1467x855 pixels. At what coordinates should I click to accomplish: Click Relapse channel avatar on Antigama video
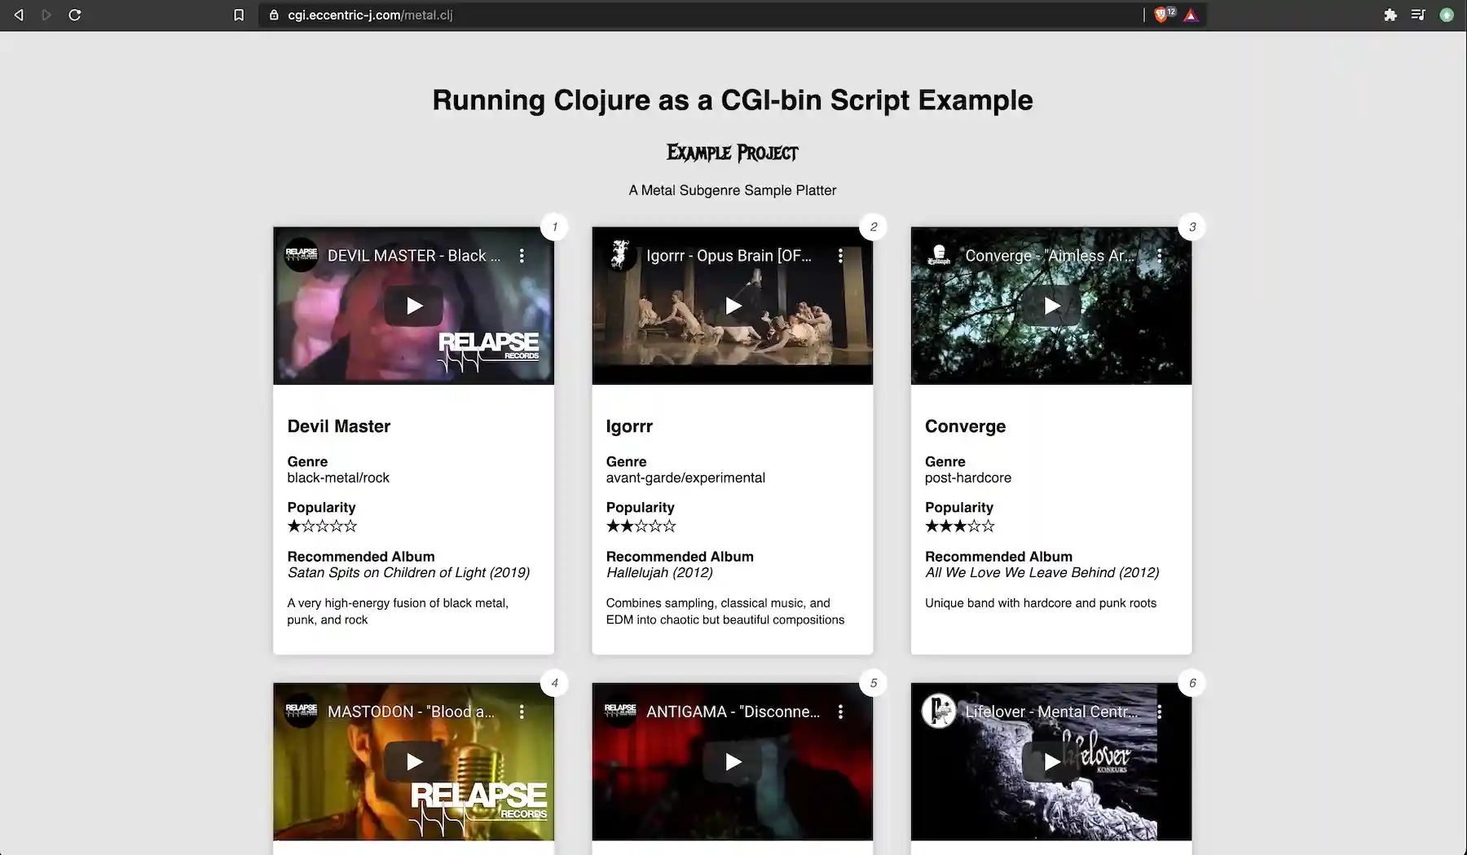[619, 711]
